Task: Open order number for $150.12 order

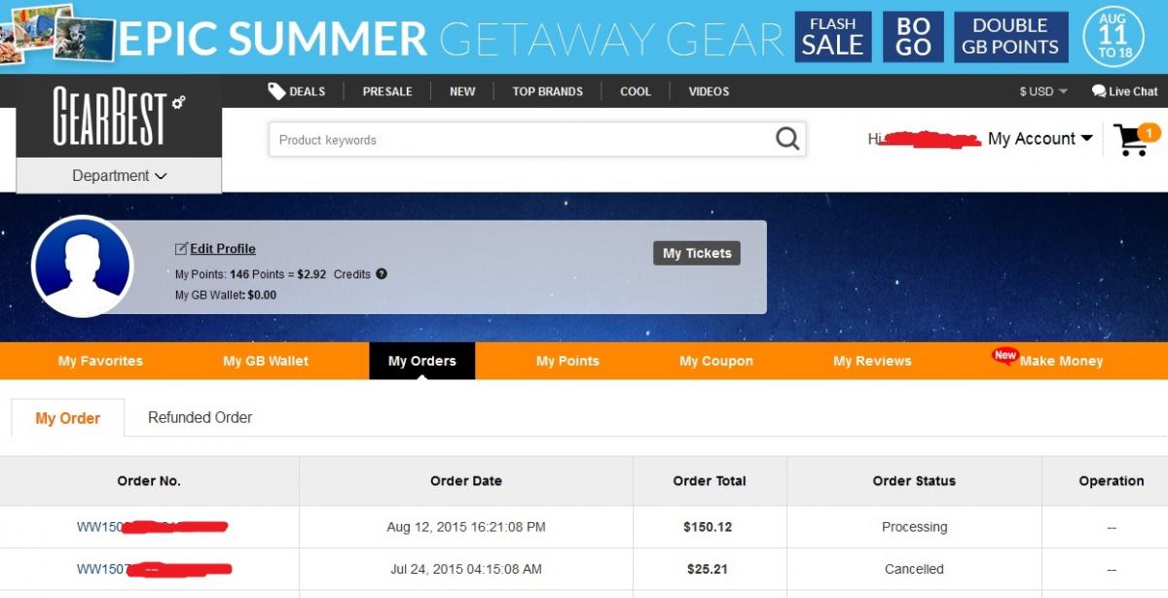Action: pyautogui.click(x=153, y=527)
